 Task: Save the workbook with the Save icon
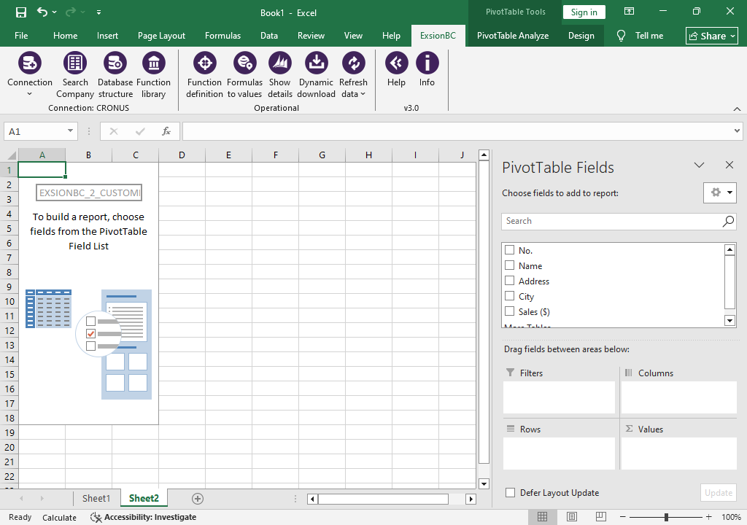(x=21, y=12)
